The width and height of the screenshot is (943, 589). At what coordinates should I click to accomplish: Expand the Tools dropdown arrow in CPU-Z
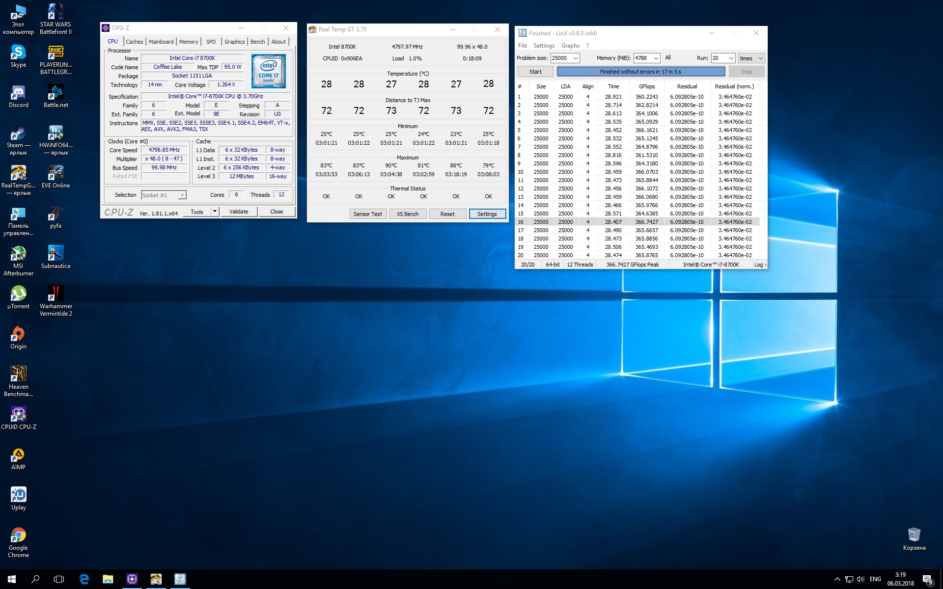[215, 212]
